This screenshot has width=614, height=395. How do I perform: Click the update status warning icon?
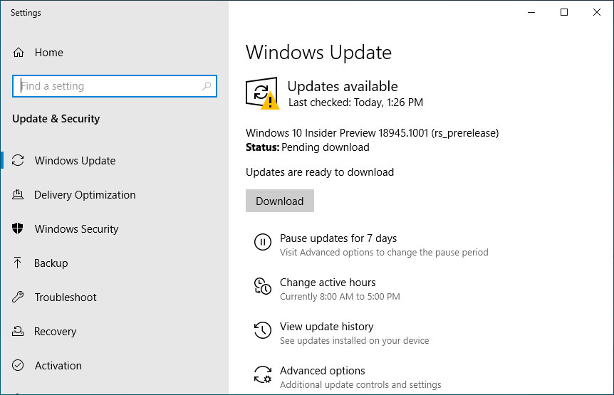(x=262, y=93)
